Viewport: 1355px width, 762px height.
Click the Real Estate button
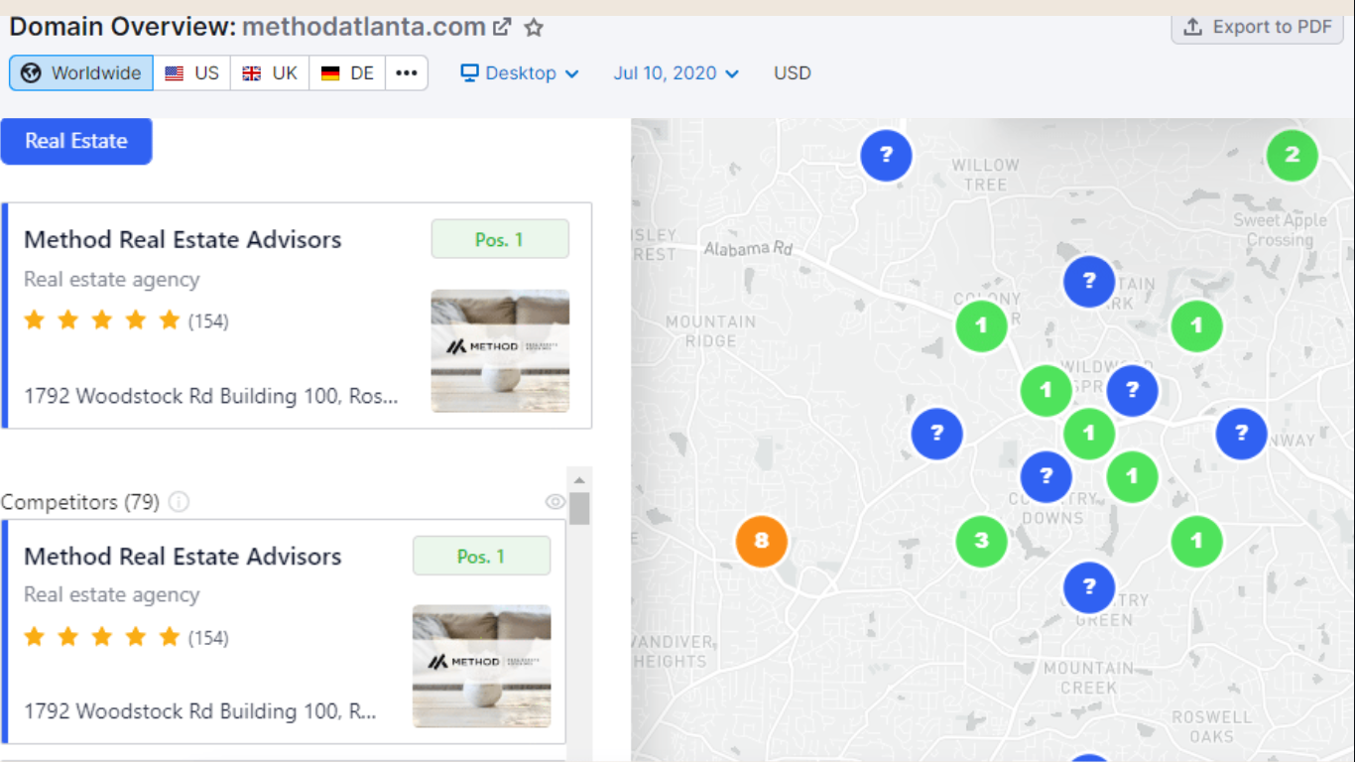pyautogui.click(x=76, y=141)
